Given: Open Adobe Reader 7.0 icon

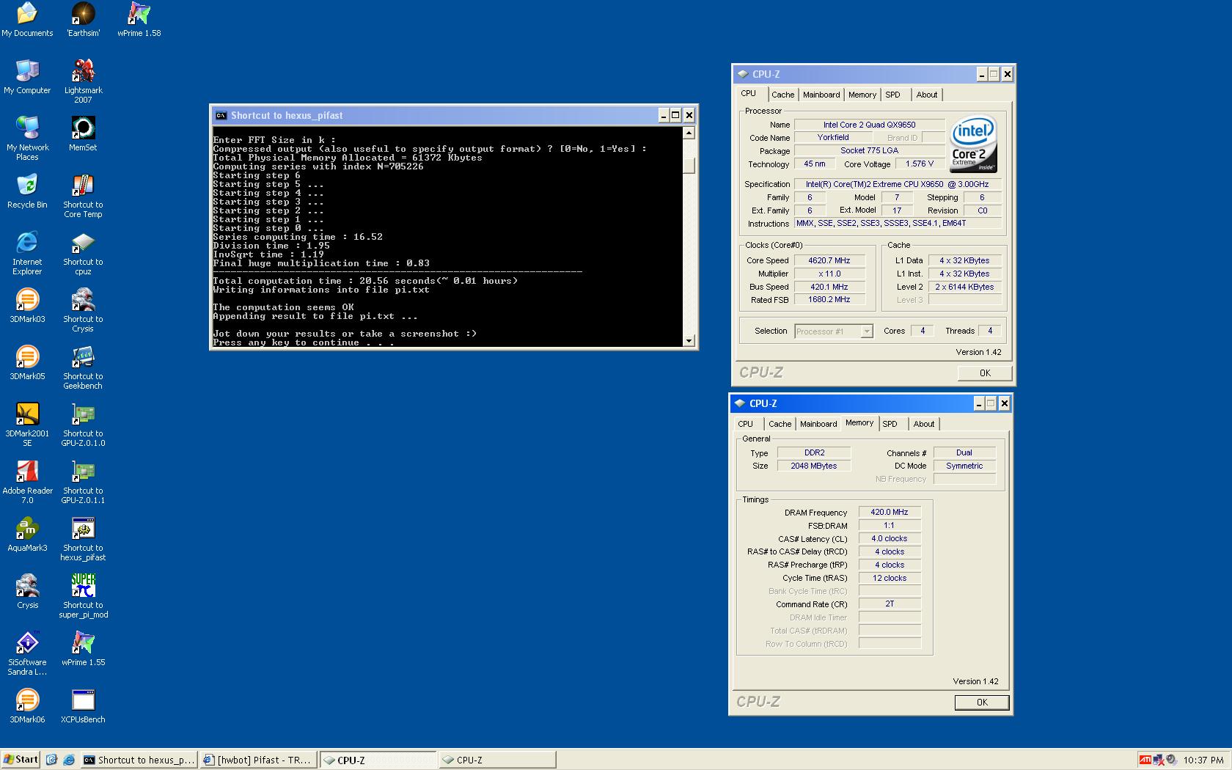Looking at the screenshot, I should (27, 482).
